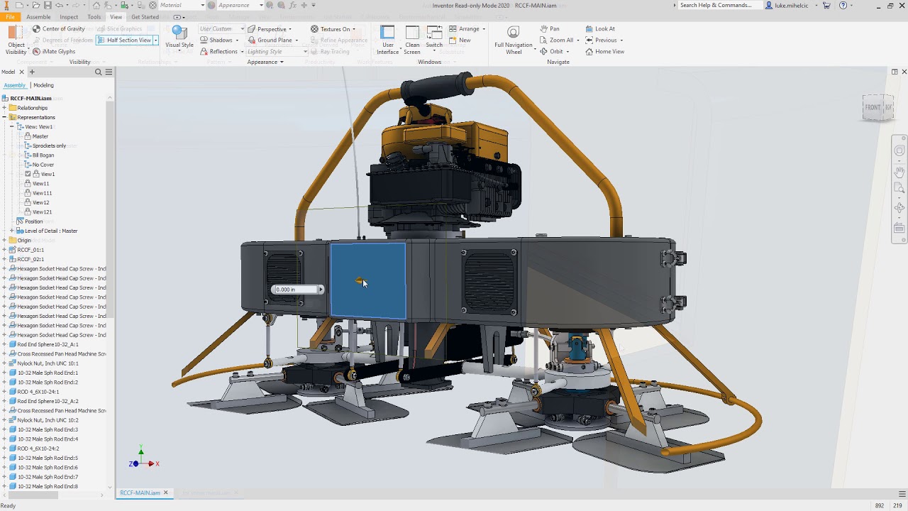Viewport: 908px width, 511px height.
Task: Switch to the Modeling browser tab
Action: point(43,85)
